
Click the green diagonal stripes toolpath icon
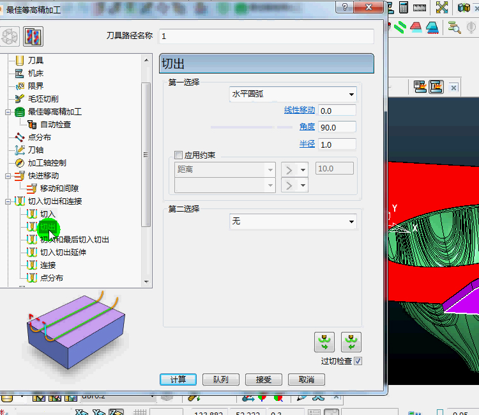pyautogui.click(x=400, y=27)
